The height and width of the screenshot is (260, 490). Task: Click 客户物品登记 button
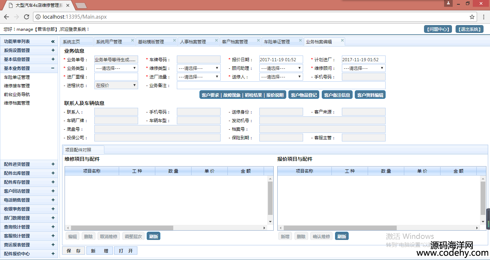point(304,95)
